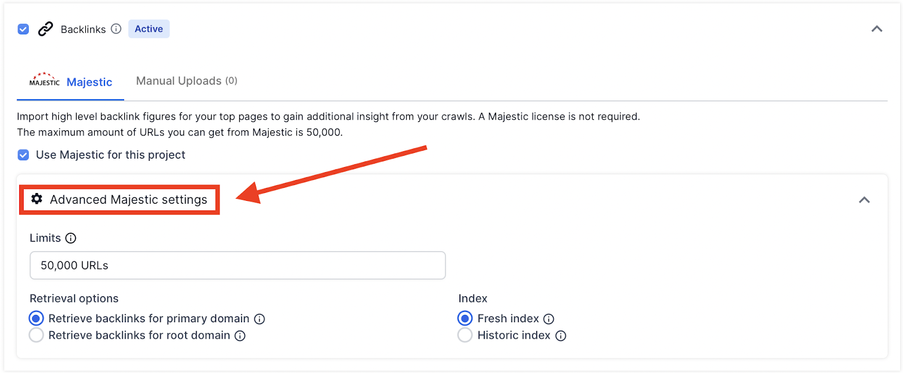Image resolution: width=903 pixels, height=373 pixels.
Task: Select the Historic index radio button
Action: click(x=465, y=335)
